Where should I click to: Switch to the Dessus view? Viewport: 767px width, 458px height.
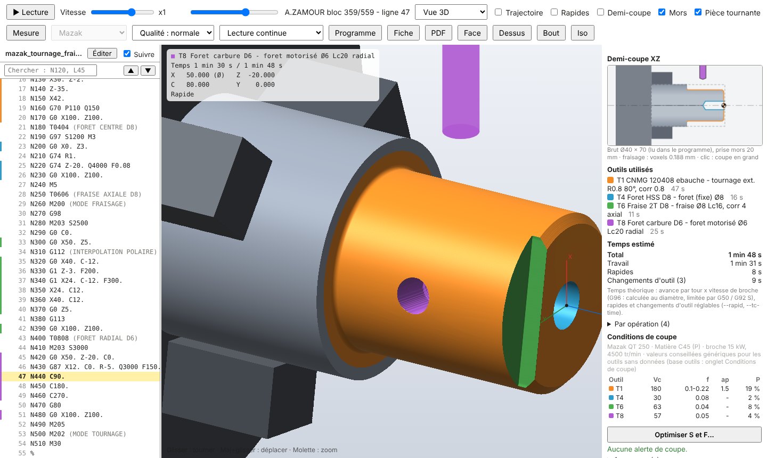(512, 33)
